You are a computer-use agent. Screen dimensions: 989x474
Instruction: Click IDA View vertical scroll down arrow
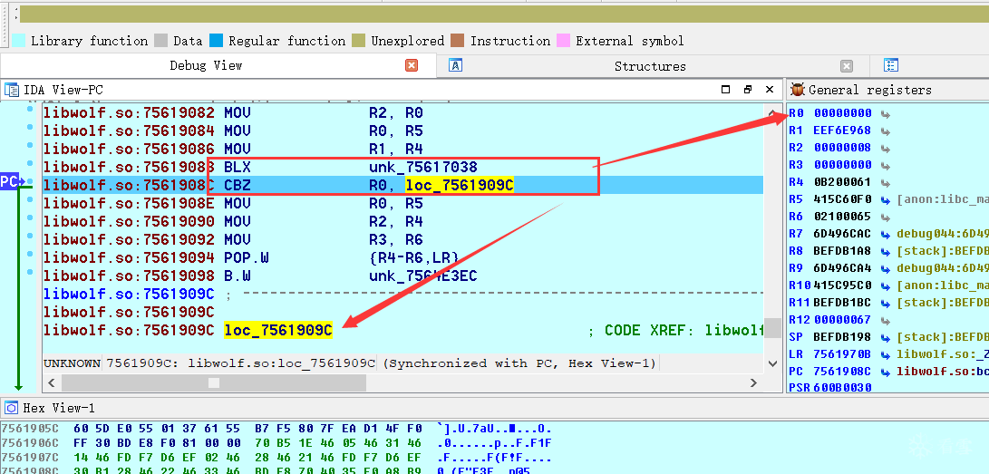tap(772, 363)
